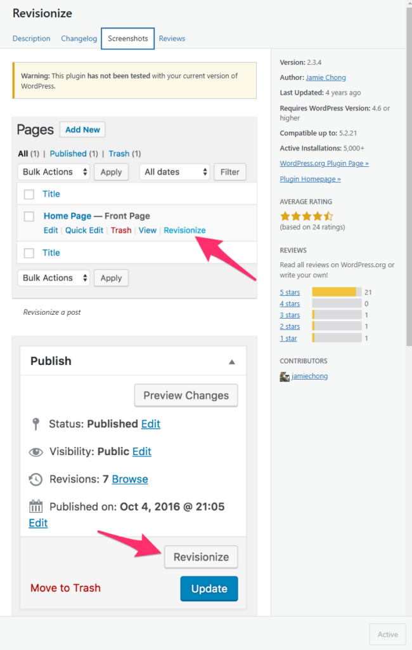The width and height of the screenshot is (412, 650).
Task: Edit the Published on date
Action: click(x=38, y=523)
